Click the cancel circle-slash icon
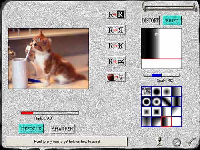 176,142
